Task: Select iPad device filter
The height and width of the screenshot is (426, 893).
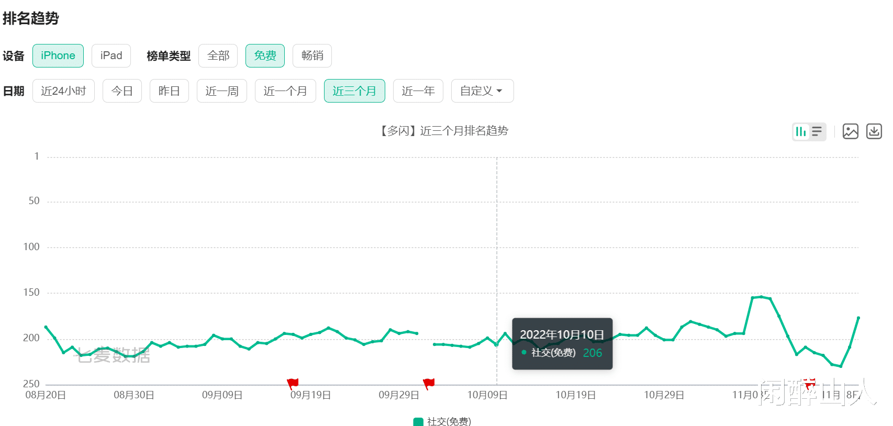Action: click(111, 55)
